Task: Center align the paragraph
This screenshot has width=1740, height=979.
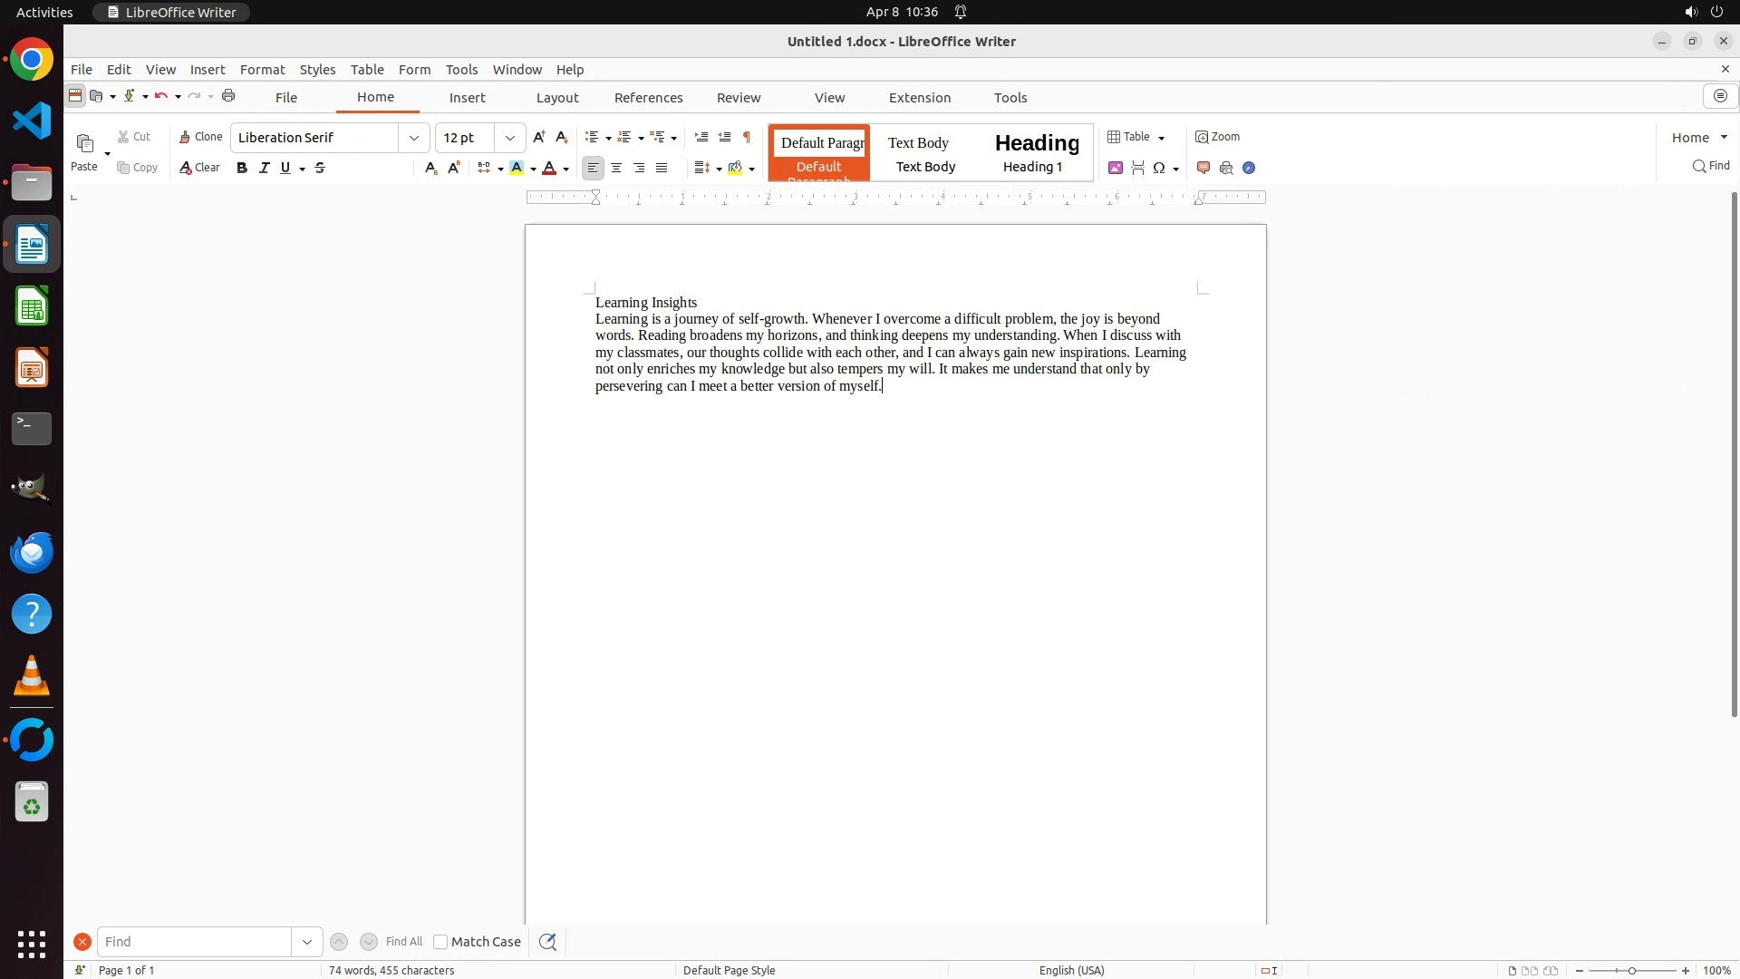Action: coord(616,168)
